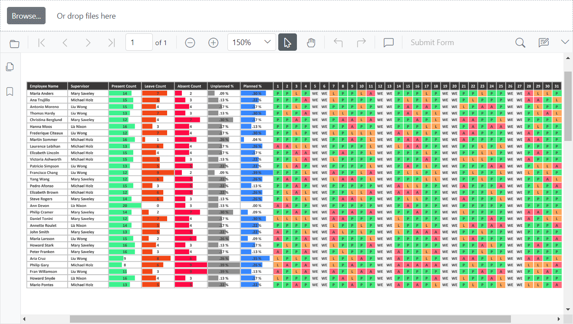This screenshot has height=324, width=573.
Task: Select Laurence Lebihan name cell
Action: [47, 146]
